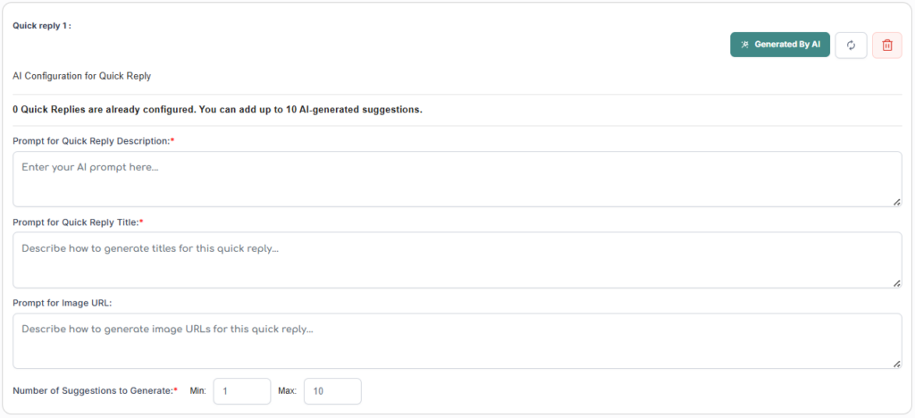Grab the Description textarea resize handle

click(x=896, y=202)
